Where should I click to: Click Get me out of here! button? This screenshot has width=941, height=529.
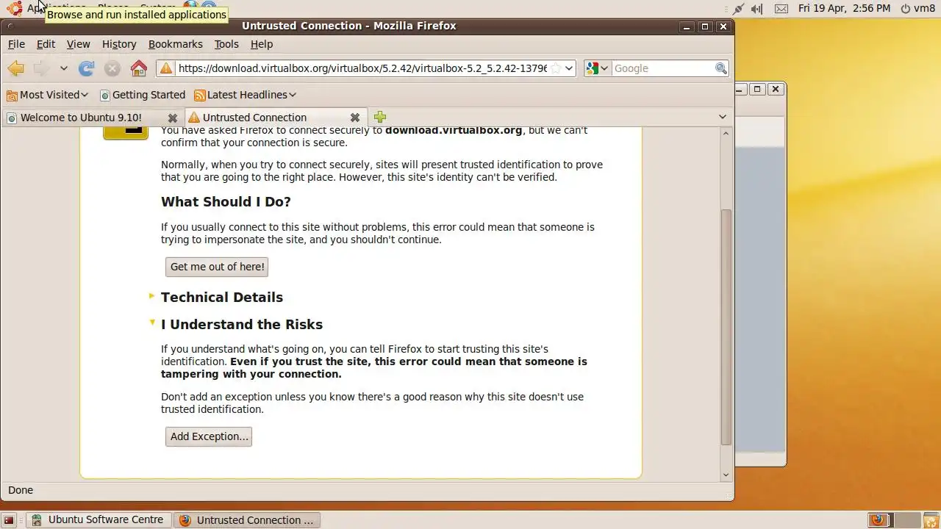(217, 267)
